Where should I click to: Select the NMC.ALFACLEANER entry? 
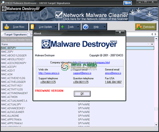click(13, 112)
